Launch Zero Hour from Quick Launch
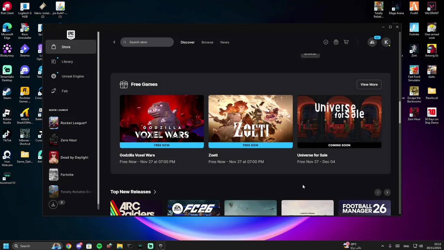 tap(71, 140)
